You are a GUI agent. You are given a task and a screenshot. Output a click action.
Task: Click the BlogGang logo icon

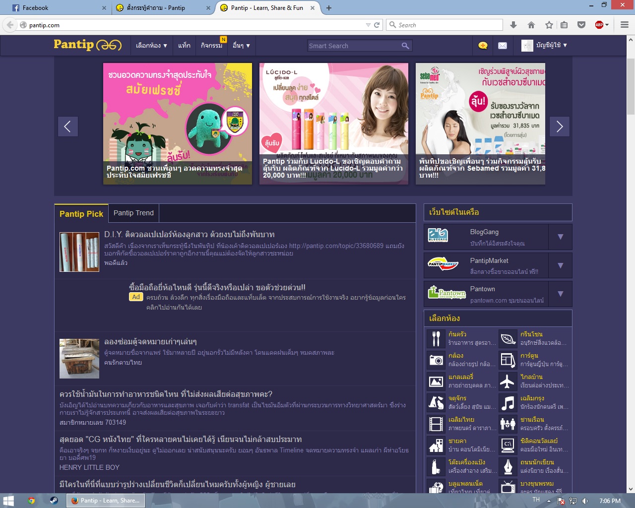pos(438,235)
